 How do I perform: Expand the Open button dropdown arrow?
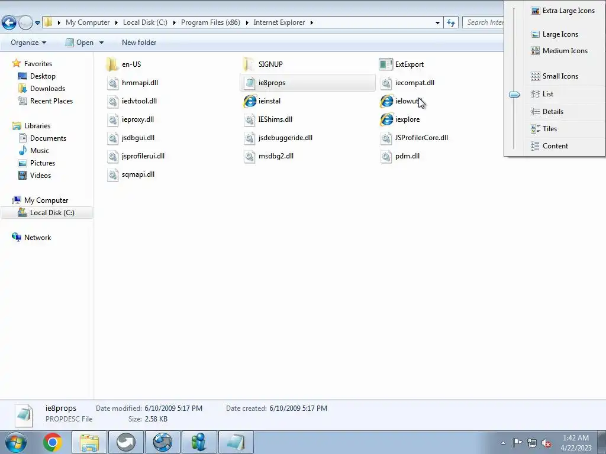[101, 43]
